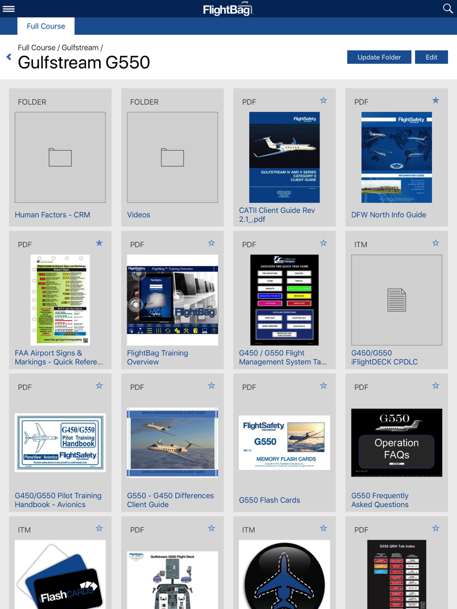
Task: Unfavorite FAA Airport Signs star
Action: pyautogui.click(x=99, y=243)
